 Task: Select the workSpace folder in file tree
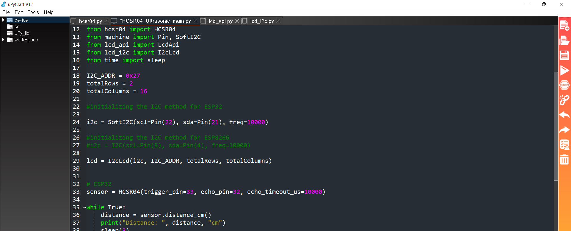coord(26,40)
